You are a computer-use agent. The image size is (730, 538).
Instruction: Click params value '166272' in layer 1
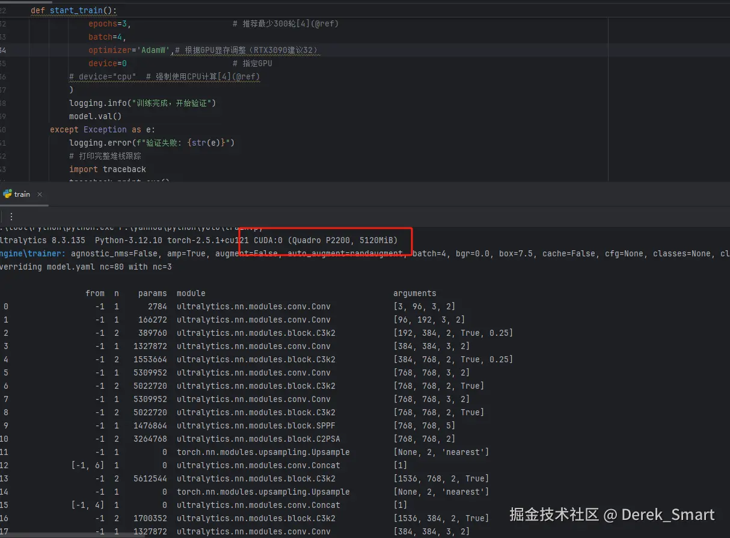(x=153, y=320)
